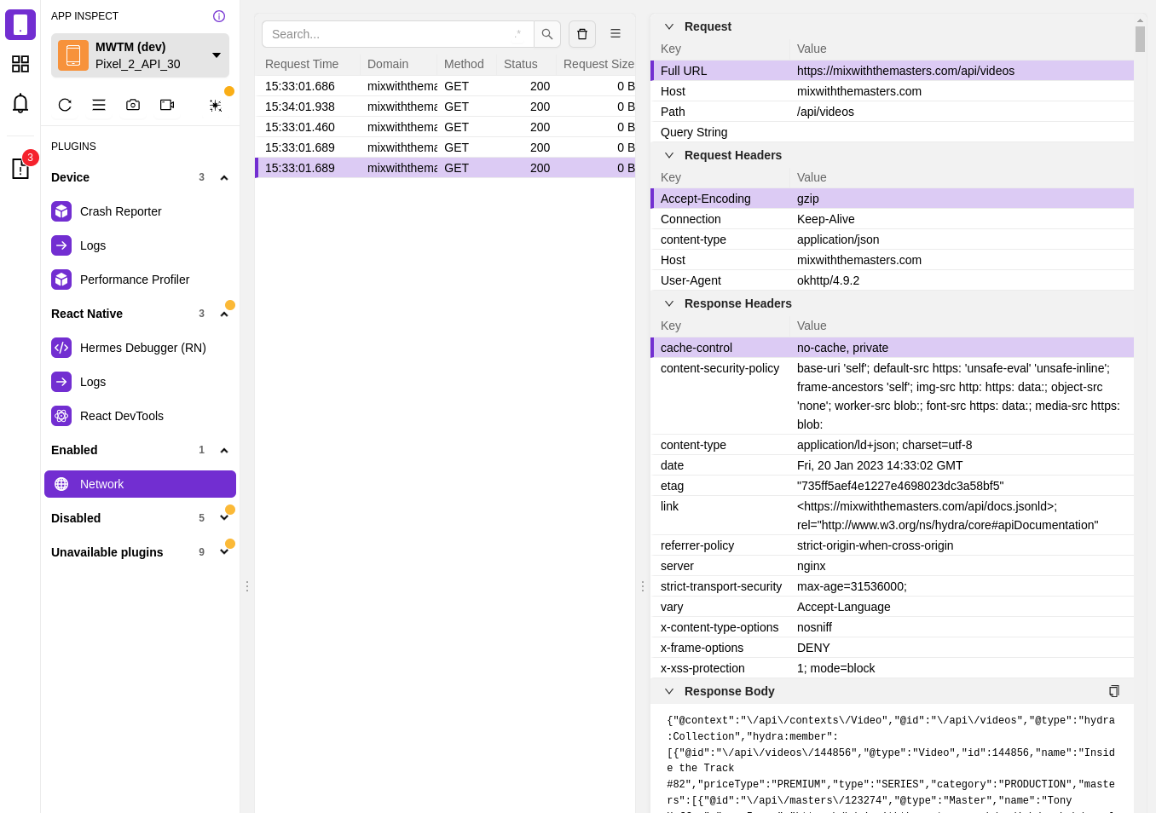Reload the app with the refresh icon
The image size is (1156, 813).
click(x=65, y=105)
